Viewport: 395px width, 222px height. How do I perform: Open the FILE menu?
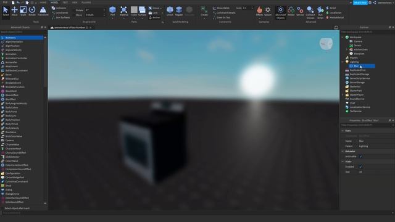(x=5, y=2)
